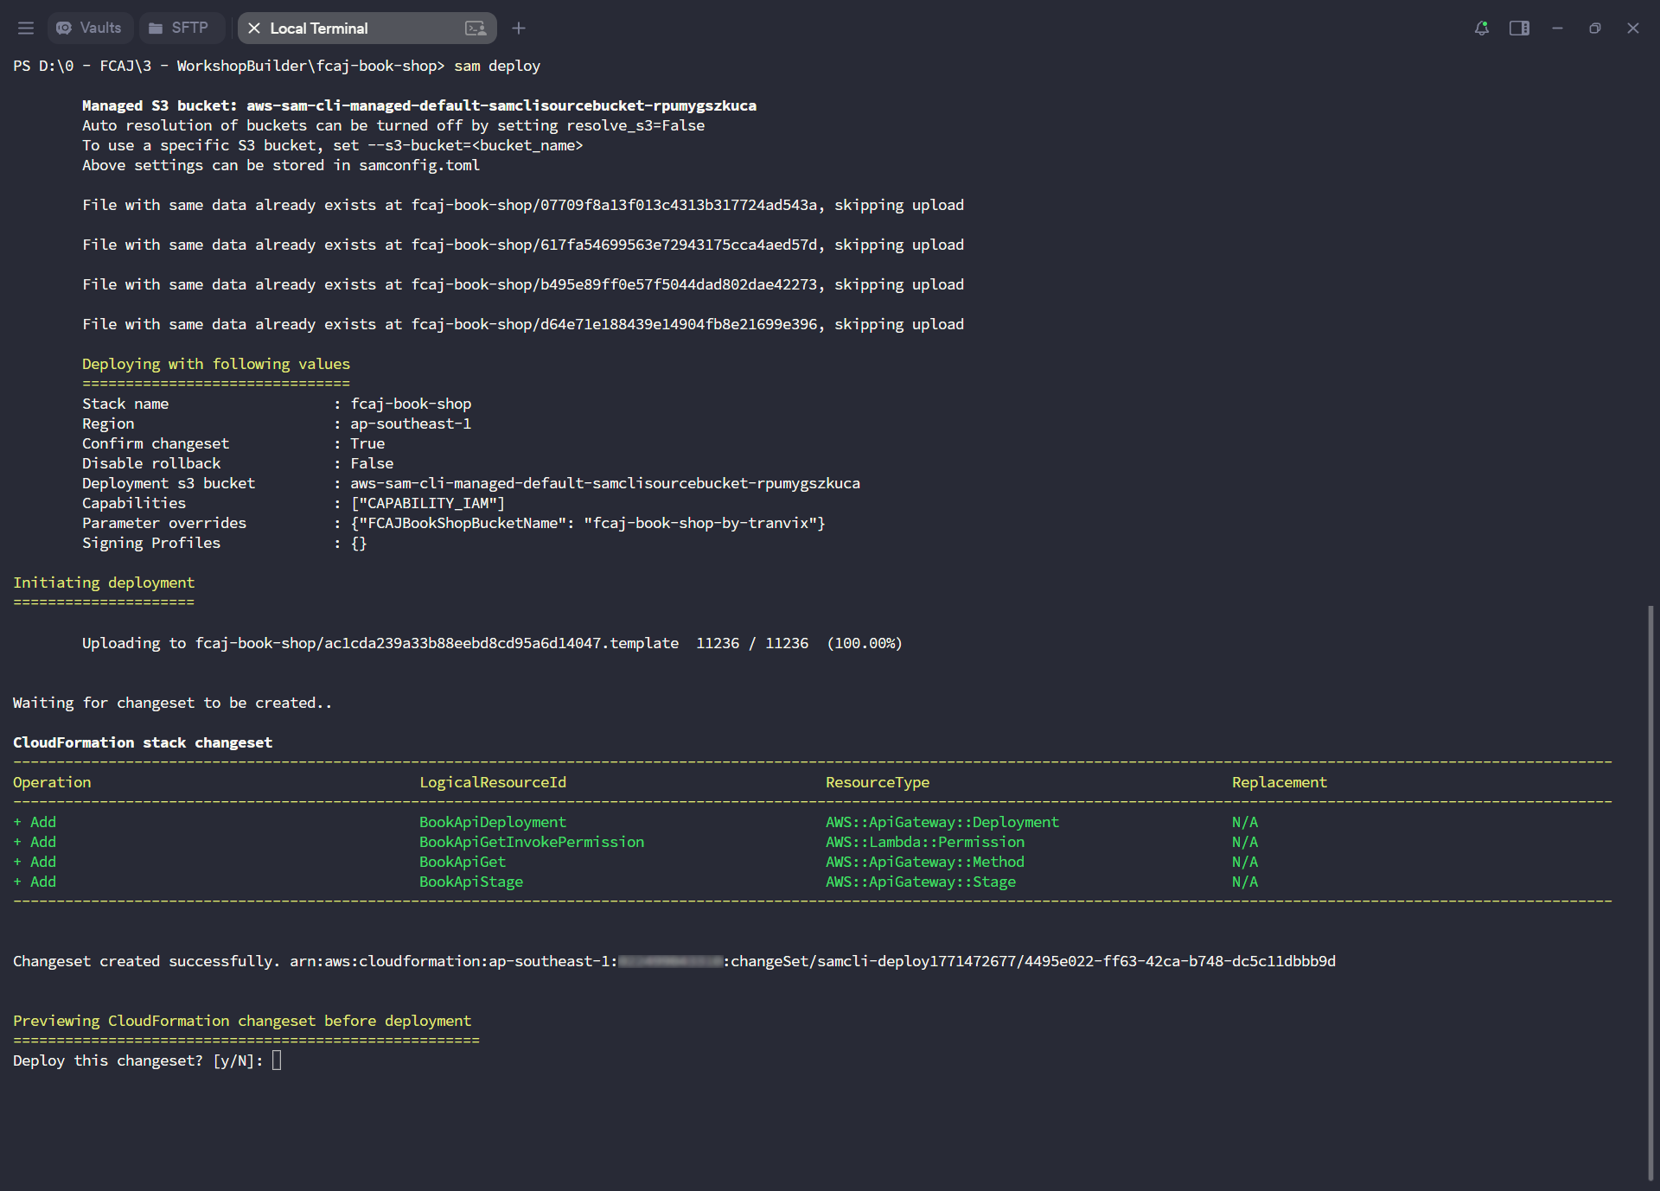Click the Deploy this changeset prompt cursor

pyautogui.click(x=277, y=1060)
